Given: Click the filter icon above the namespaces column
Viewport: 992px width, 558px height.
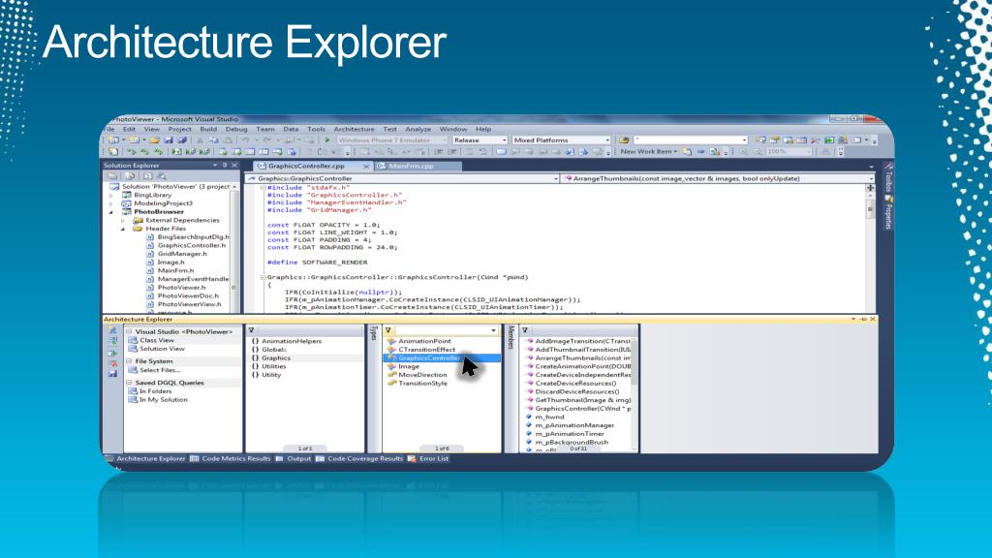Looking at the screenshot, I should pos(251,330).
